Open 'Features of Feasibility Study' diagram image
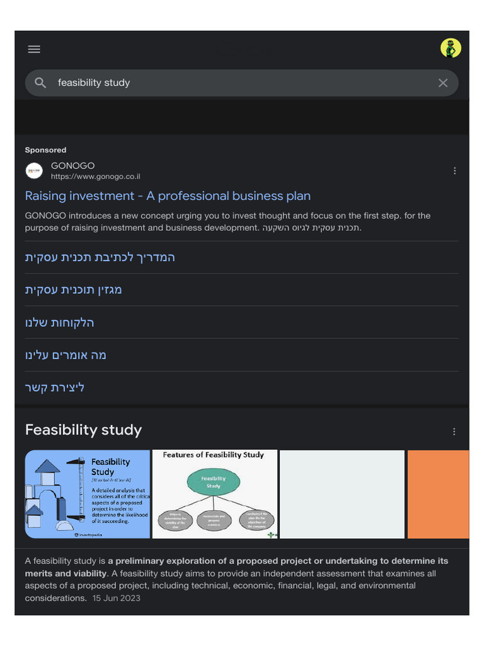484x646 pixels. 214,494
